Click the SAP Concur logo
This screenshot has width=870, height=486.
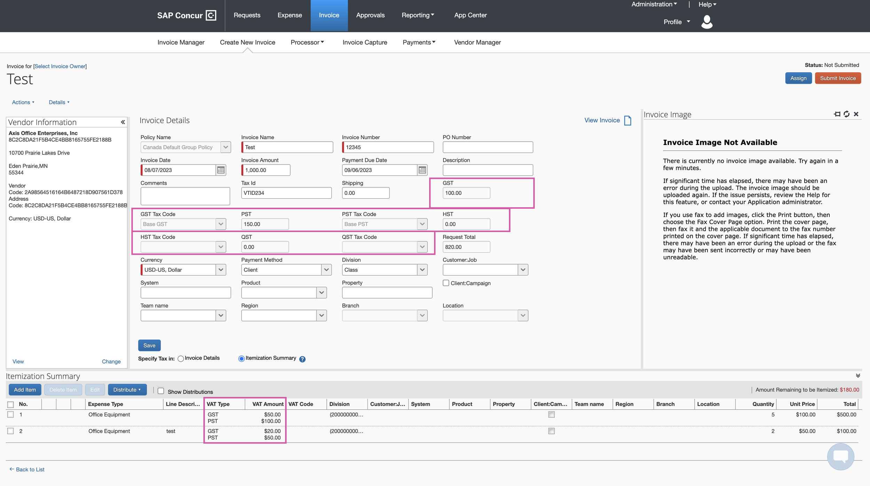point(187,15)
